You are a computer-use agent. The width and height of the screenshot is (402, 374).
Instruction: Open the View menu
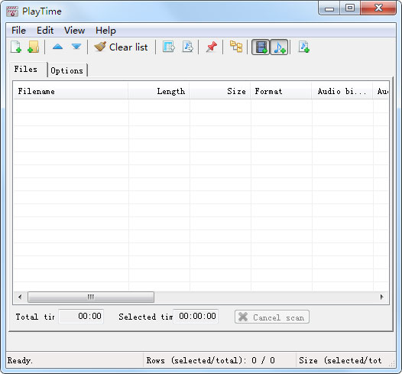pos(74,31)
